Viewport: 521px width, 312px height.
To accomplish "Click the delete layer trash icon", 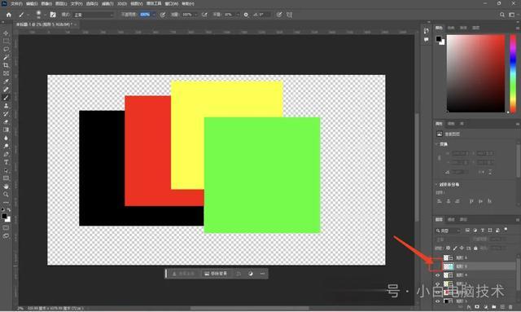I will 510,307.
